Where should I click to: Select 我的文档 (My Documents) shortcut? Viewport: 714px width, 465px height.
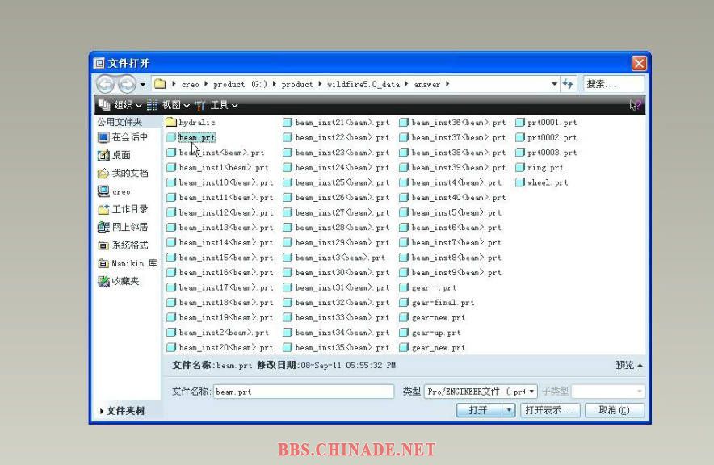123,173
